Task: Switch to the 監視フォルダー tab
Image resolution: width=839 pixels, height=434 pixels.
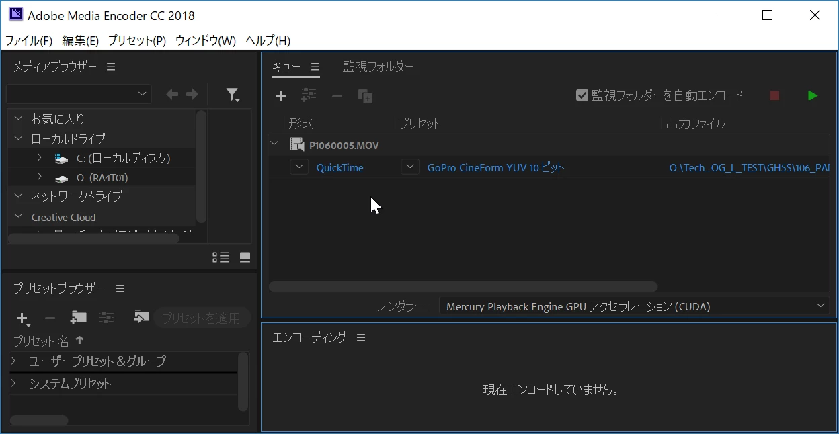Action: coord(378,67)
